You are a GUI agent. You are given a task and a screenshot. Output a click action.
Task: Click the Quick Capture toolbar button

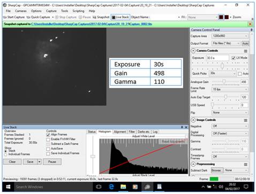(x=38, y=17)
